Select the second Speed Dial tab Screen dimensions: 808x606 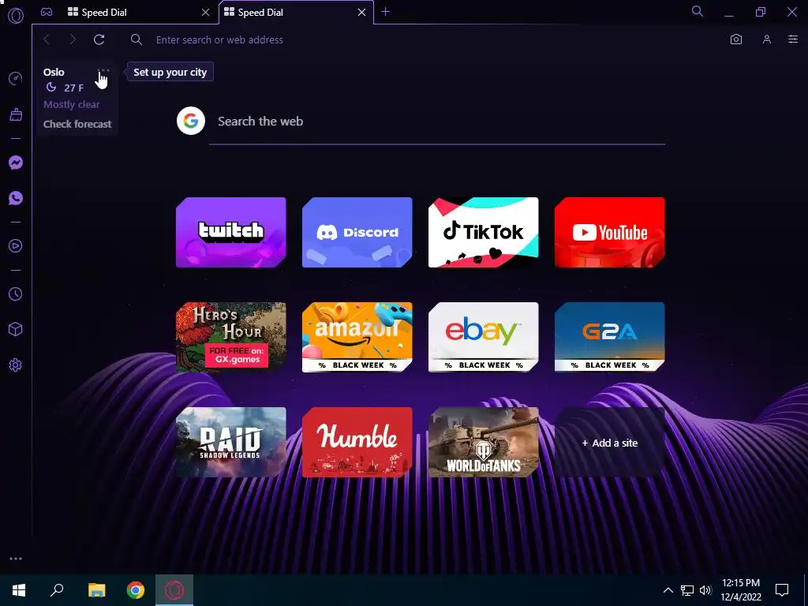coord(297,13)
